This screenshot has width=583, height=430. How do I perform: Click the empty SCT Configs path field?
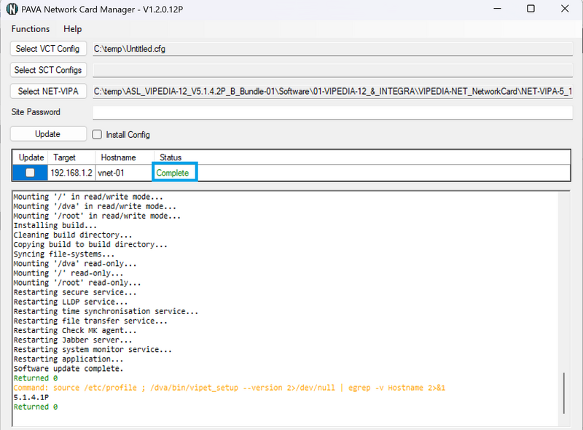tap(332, 70)
